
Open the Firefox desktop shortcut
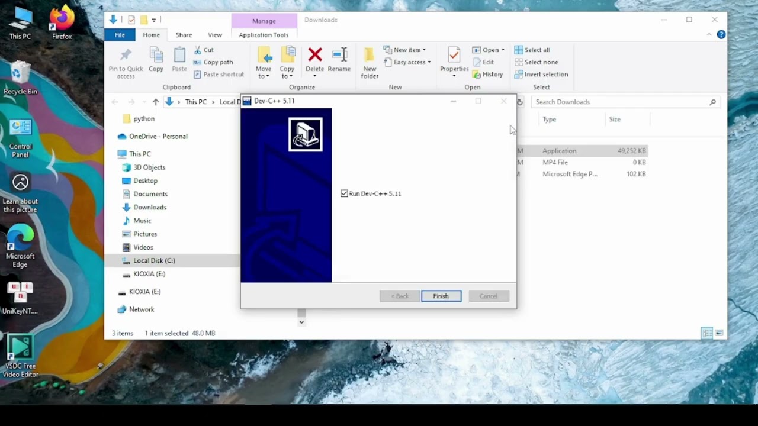point(62,24)
